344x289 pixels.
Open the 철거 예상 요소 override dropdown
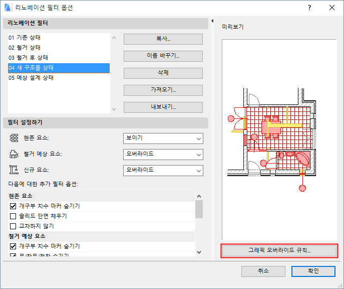pyautogui.click(x=163, y=155)
